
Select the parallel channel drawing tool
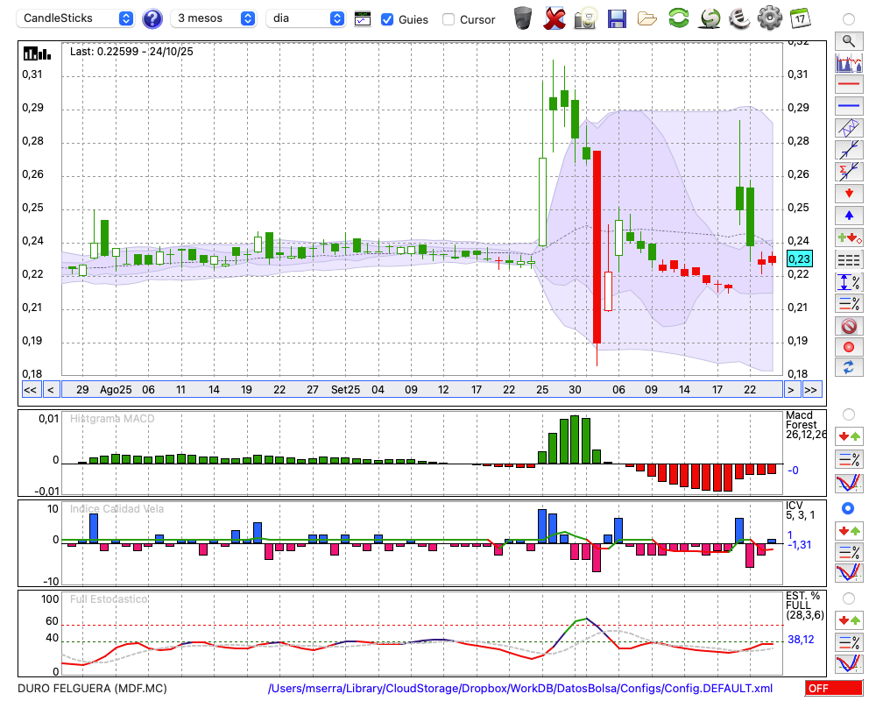pos(848,128)
